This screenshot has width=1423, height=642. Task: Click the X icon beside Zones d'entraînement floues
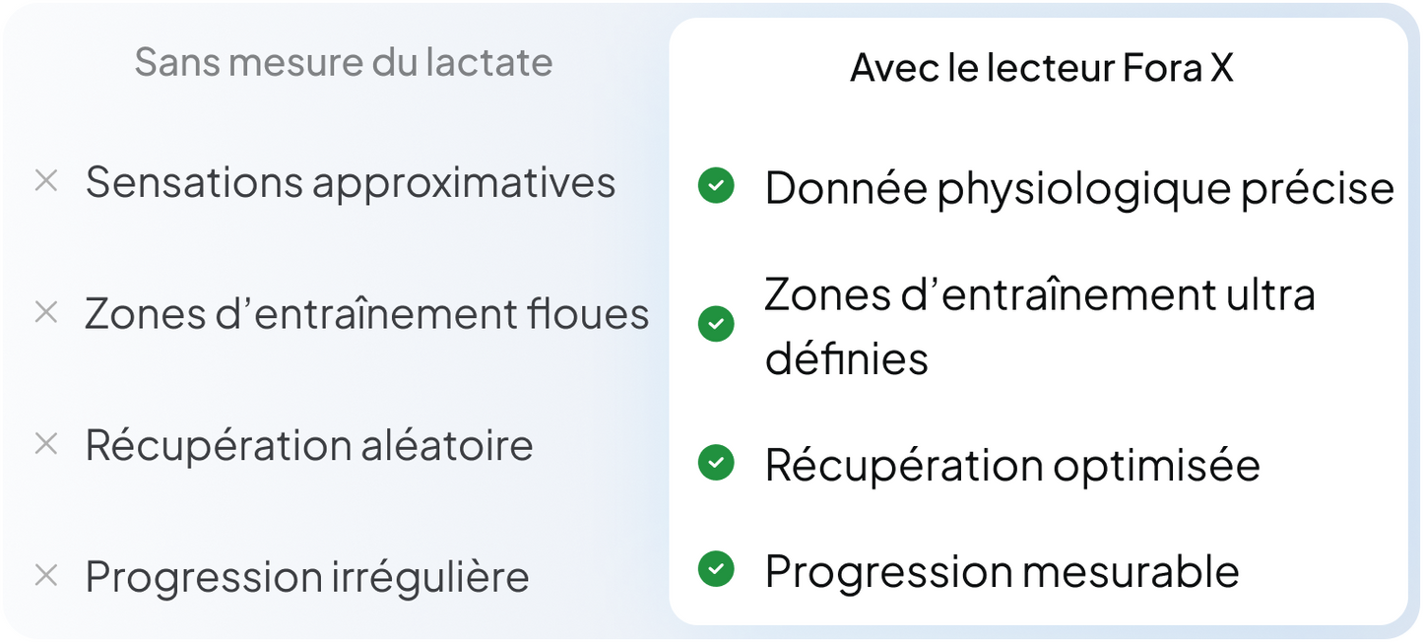(46, 313)
